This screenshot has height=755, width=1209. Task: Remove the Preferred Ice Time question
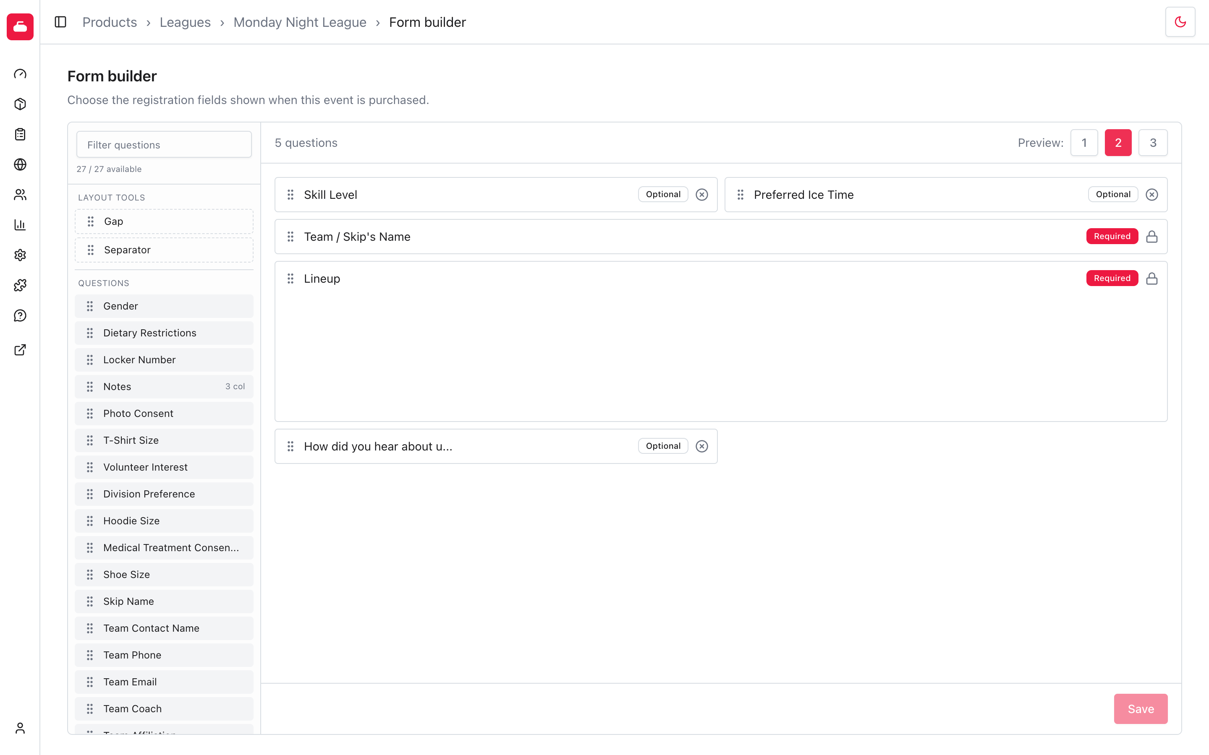(1151, 195)
